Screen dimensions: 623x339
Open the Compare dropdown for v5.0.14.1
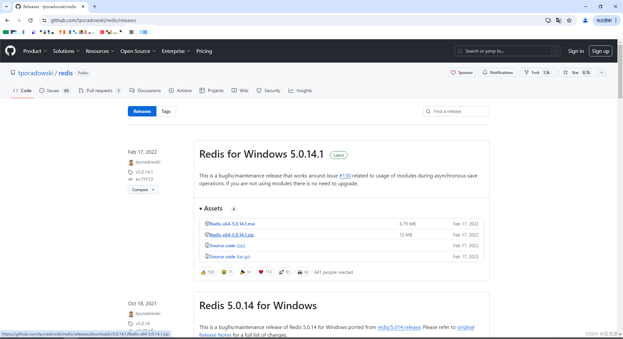click(x=143, y=189)
